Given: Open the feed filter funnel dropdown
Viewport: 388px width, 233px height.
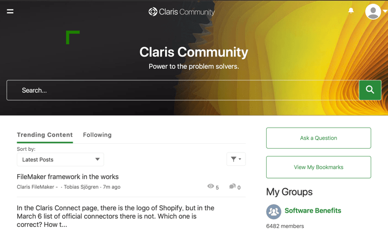Looking at the screenshot, I should [x=236, y=159].
